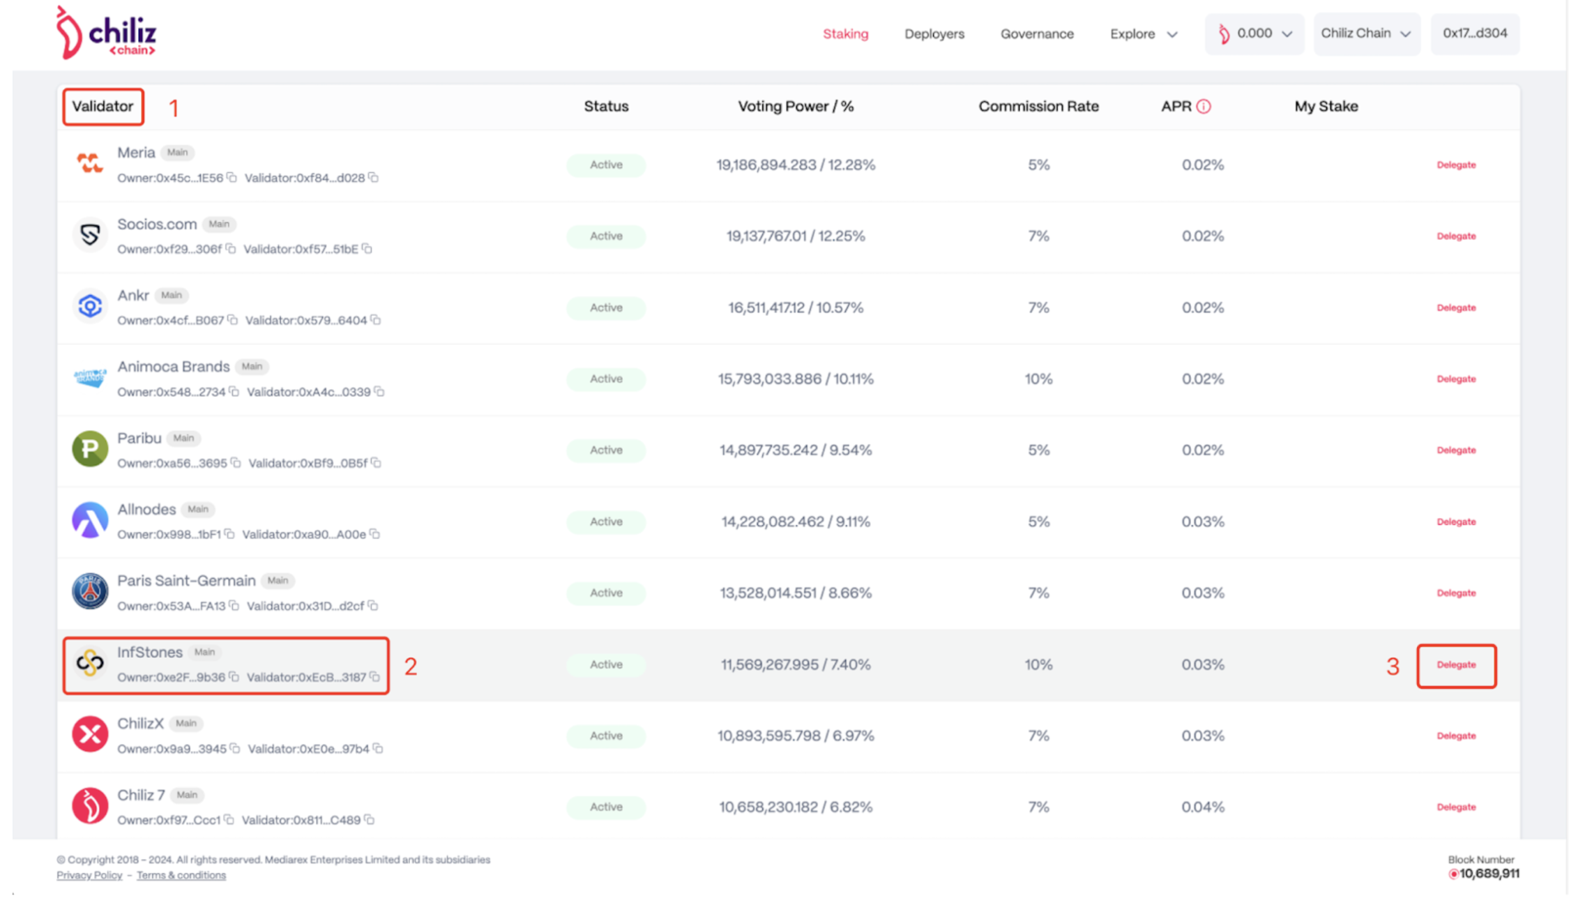This screenshot has width=1569, height=898.
Task: Delegate to the Socios.com validator
Action: click(x=1456, y=236)
